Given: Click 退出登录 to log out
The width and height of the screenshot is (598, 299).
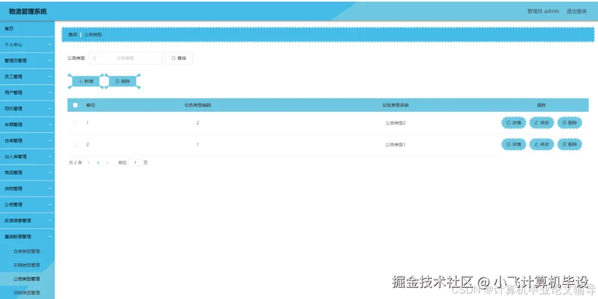Looking at the screenshot, I should pyautogui.click(x=577, y=11).
